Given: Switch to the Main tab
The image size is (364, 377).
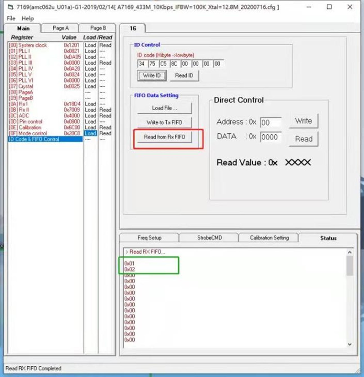Looking at the screenshot, I should (23, 28).
